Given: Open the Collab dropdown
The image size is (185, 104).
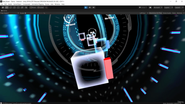Looking at the screenshot, I should [143, 8].
